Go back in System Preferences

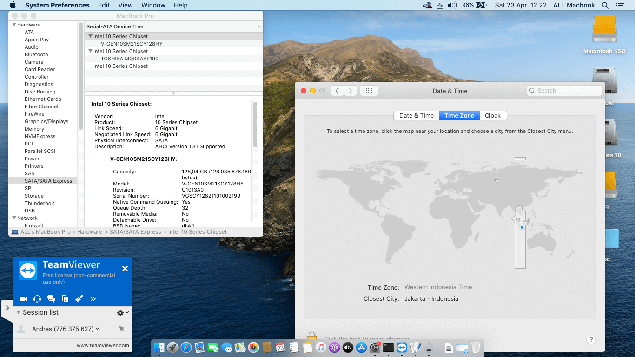pos(337,91)
